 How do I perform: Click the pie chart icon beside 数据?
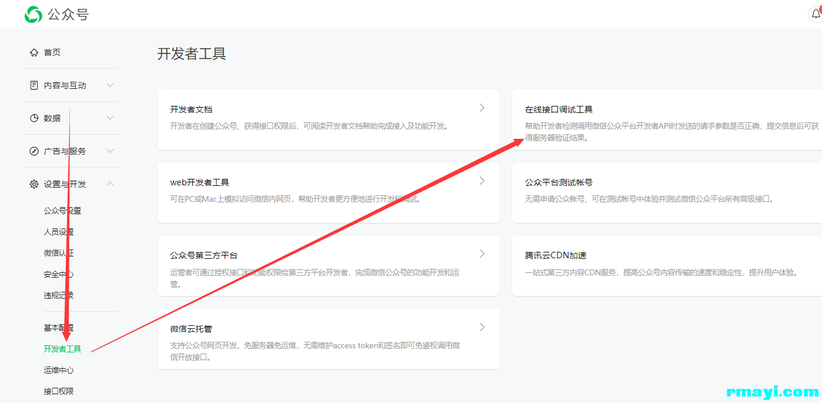pyautogui.click(x=34, y=118)
